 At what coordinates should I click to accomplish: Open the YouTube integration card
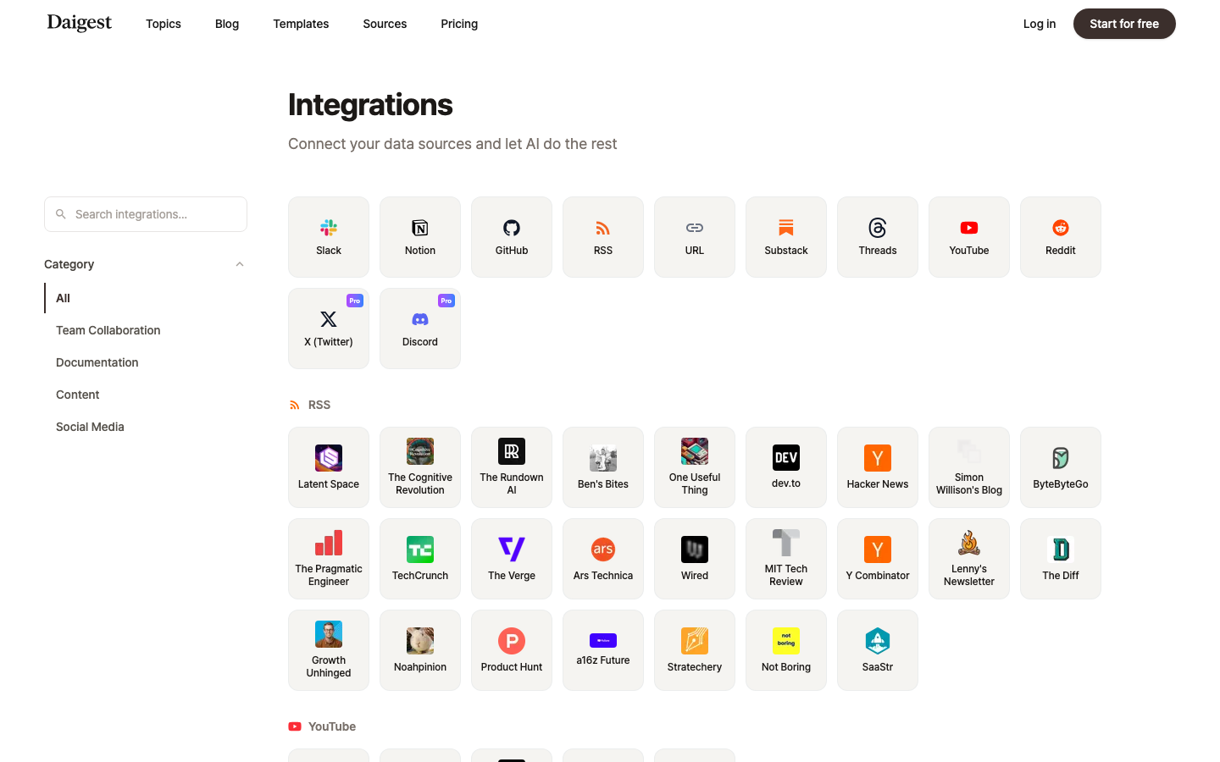969,237
